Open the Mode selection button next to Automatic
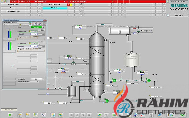This screenshot has width=189, height=118. pyautogui.click(x=44, y=27)
